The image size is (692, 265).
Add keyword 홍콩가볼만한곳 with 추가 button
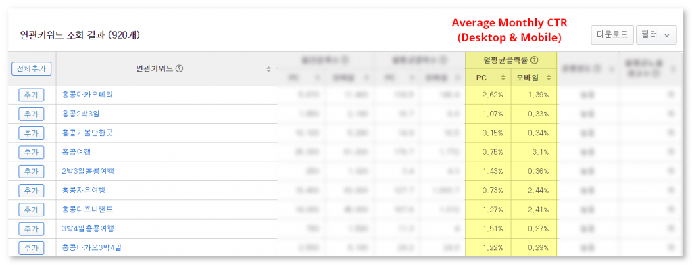pos(31,133)
